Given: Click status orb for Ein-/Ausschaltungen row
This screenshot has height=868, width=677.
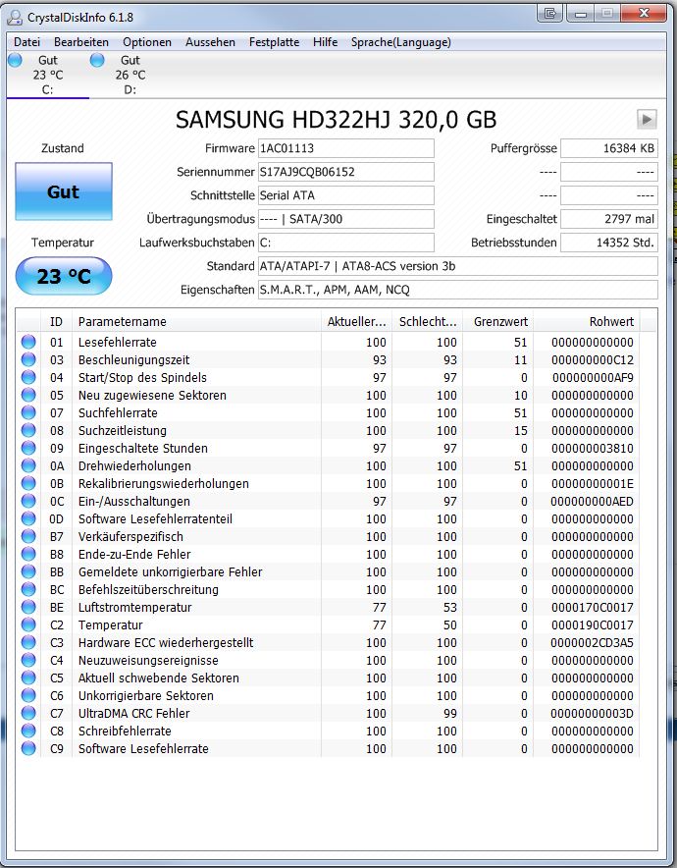Looking at the screenshot, I should click(28, 501).
